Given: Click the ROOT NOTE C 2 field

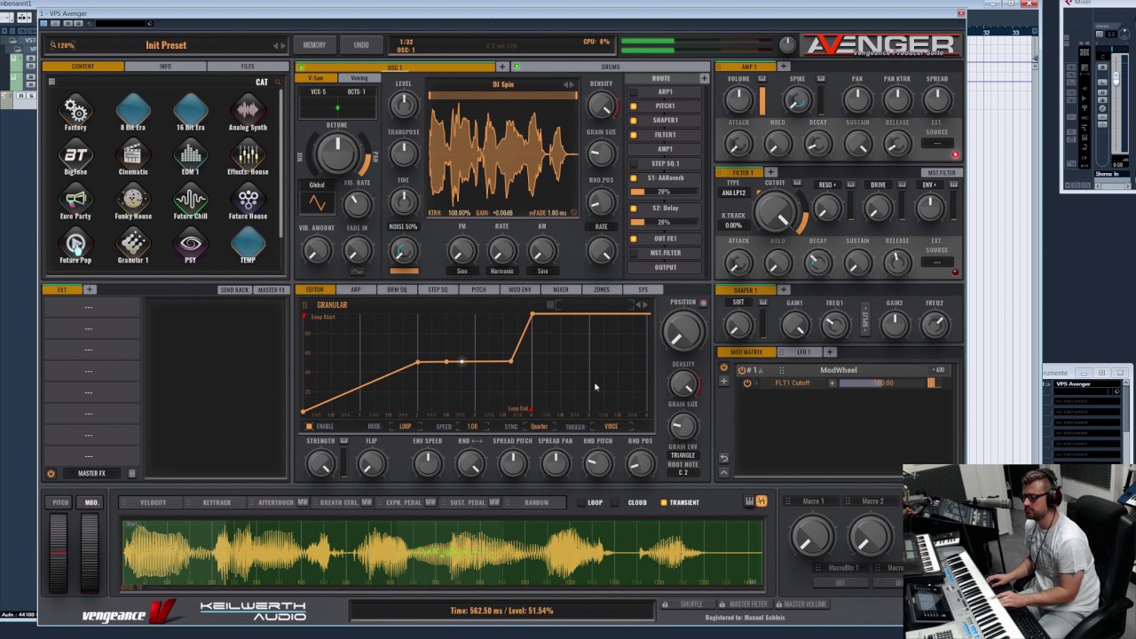Looking at the screenshot, I should 682,472.
